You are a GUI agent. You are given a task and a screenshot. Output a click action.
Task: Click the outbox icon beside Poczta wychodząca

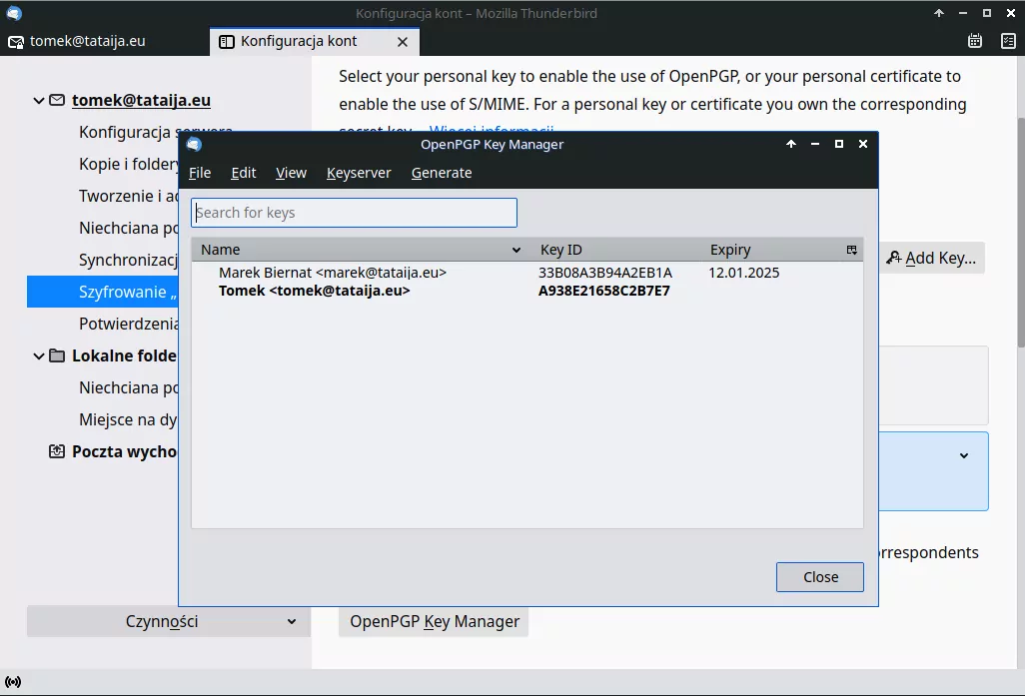pos(58,451)
